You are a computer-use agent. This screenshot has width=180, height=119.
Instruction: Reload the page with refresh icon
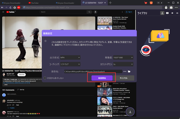click(11, 7)
